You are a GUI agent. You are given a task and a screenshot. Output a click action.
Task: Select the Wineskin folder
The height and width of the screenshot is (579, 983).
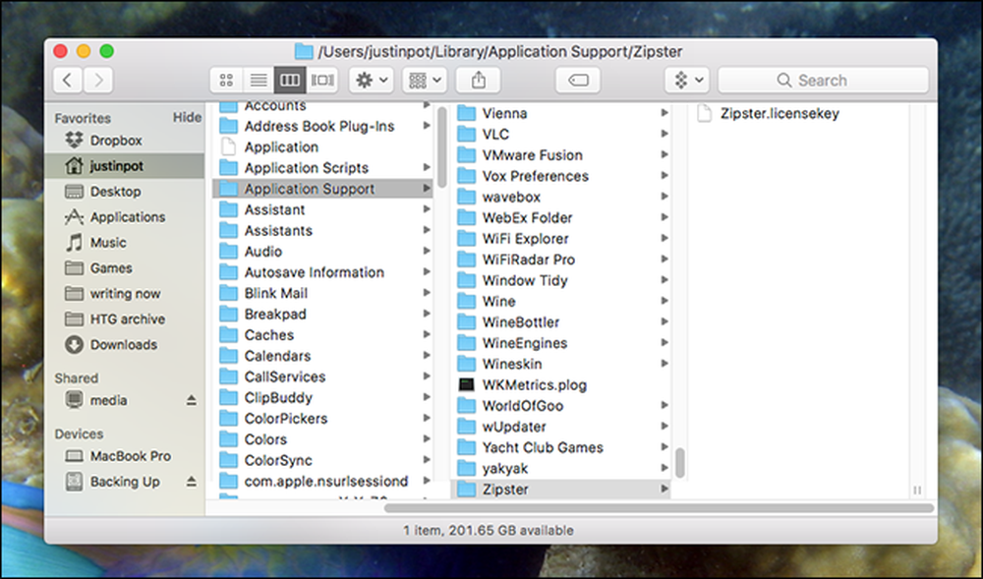560,364
